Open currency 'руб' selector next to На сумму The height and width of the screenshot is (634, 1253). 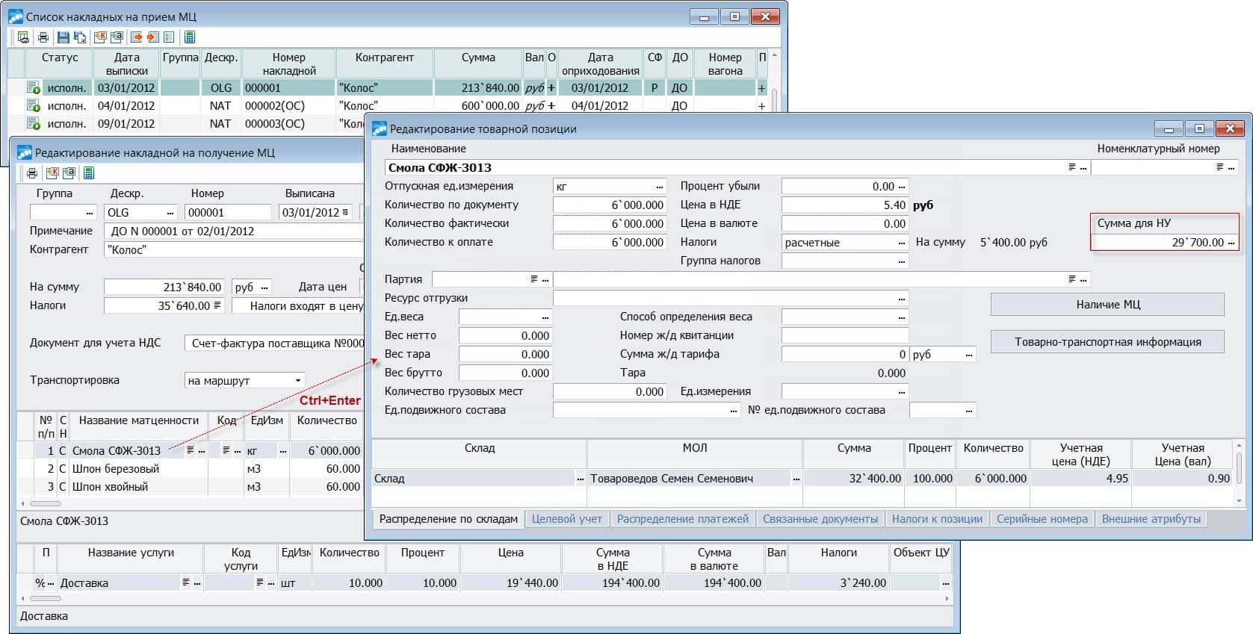(265, 288)
